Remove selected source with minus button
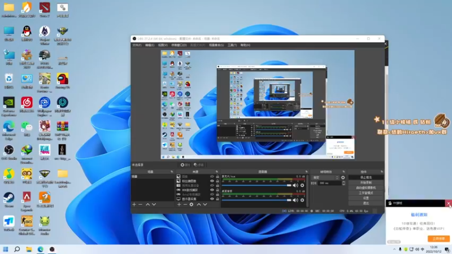 (x=185, y=204)
